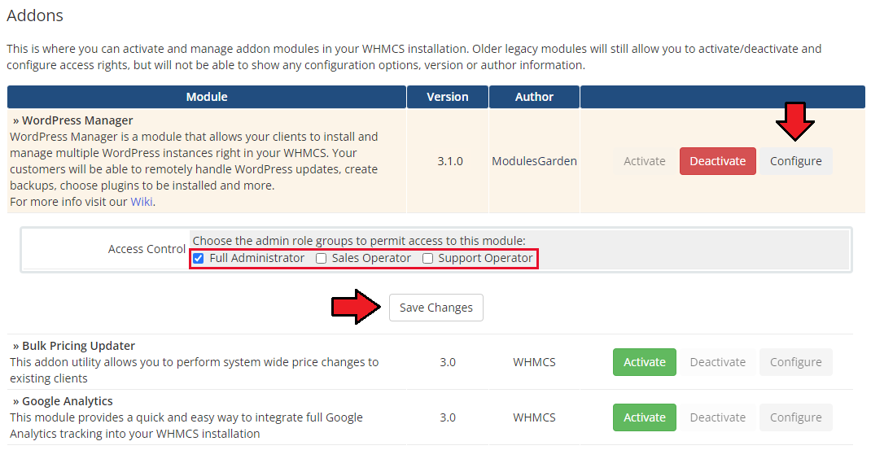Select the Google Analytics module title

point(68,401)
